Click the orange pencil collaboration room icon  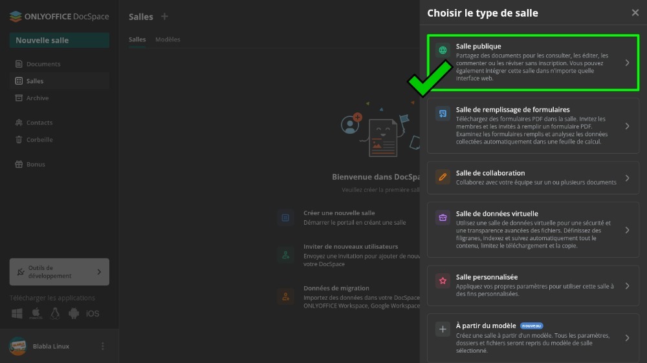(x=443, y=177)
